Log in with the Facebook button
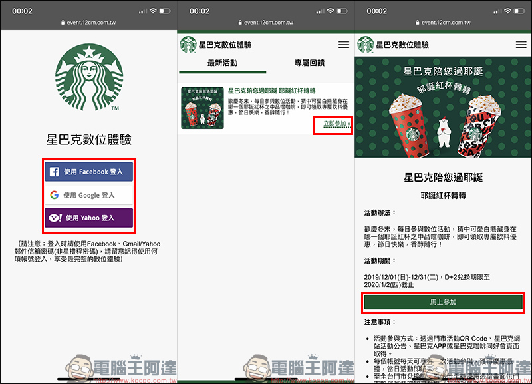This screenshot has width=532, height=384. click(88, 172)
